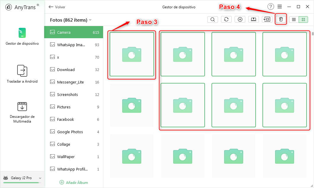Click Añadir Álbum to create album
The width and height of the screenshot is (314, 188).
click(73, 182)
